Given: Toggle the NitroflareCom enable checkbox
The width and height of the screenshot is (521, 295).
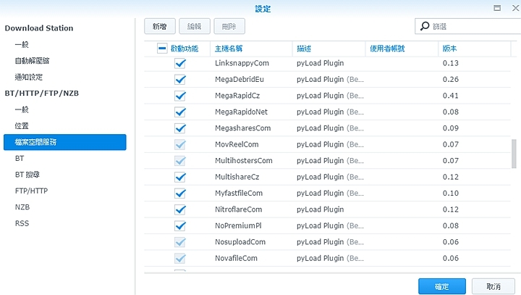Looking at the screenshot, I should 180,209.
